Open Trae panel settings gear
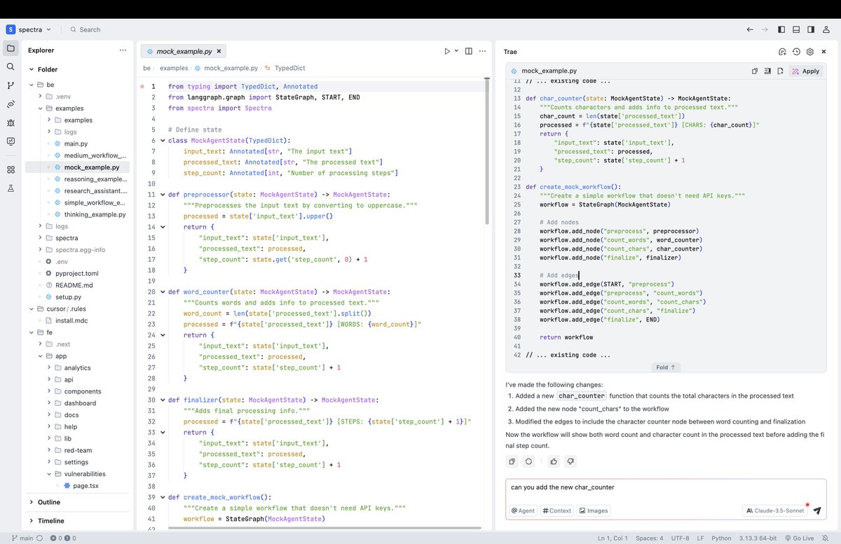The image size is (841, 544). (x=810, y=52)
